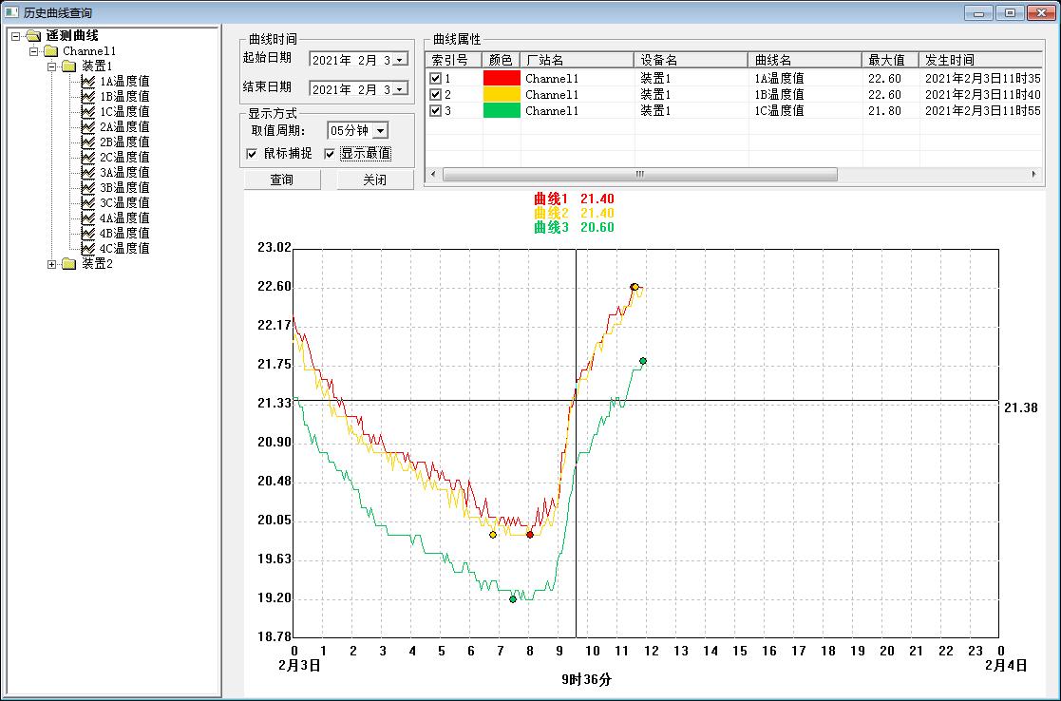Screen dimensions: 1061x701
Task: Click the Channel1 folder icon in tree
Action: (x=49, y=51)
